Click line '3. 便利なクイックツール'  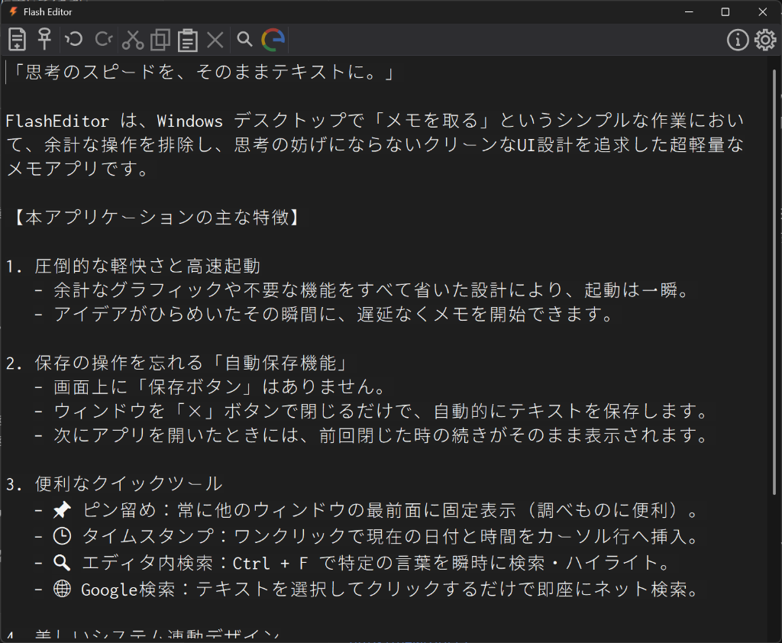[115, 483]
